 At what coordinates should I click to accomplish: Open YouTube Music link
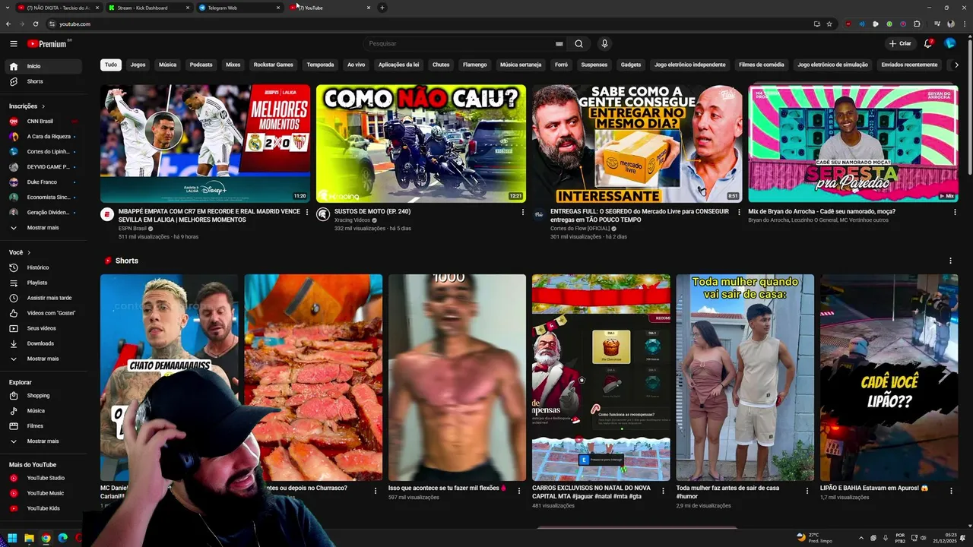(45, 493)
